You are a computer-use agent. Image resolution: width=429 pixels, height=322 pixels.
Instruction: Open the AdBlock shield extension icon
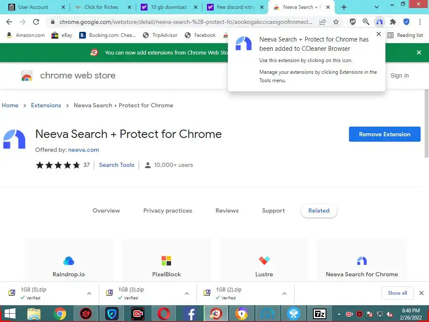(353, 22)
